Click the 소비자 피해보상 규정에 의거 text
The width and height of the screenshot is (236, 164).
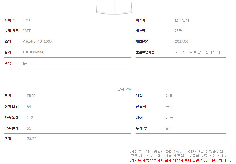click(x=197, y=52)
